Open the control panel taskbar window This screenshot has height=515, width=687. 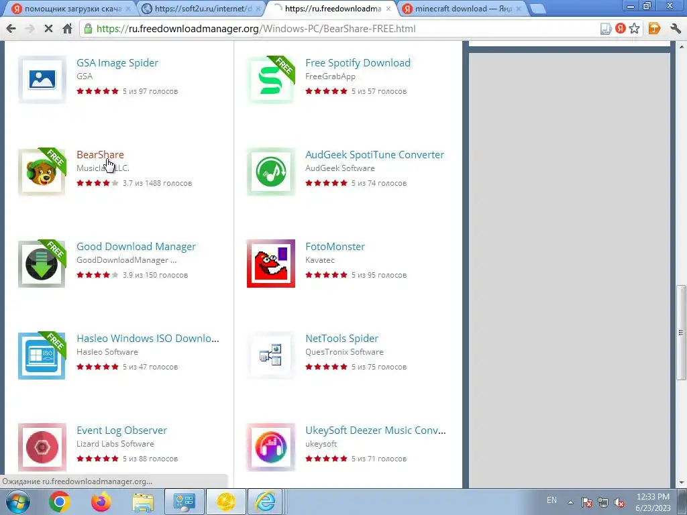pyautogui.click(x=184, y=502)
